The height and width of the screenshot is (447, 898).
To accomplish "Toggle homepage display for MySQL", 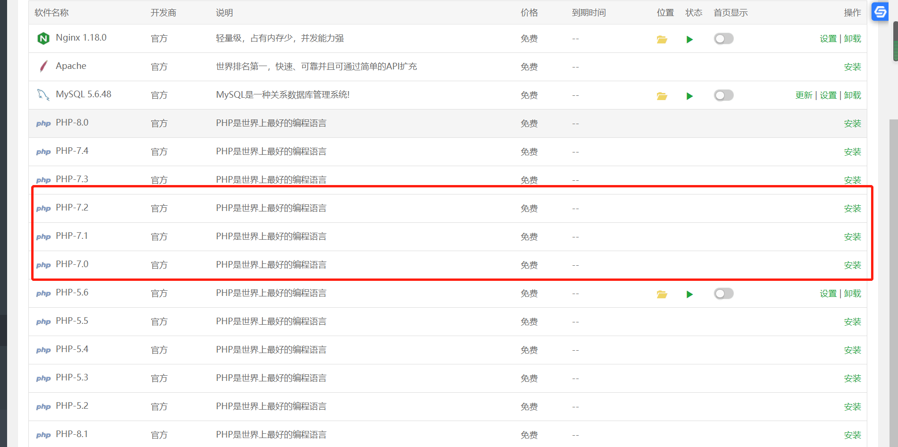I will pos(724,95).
